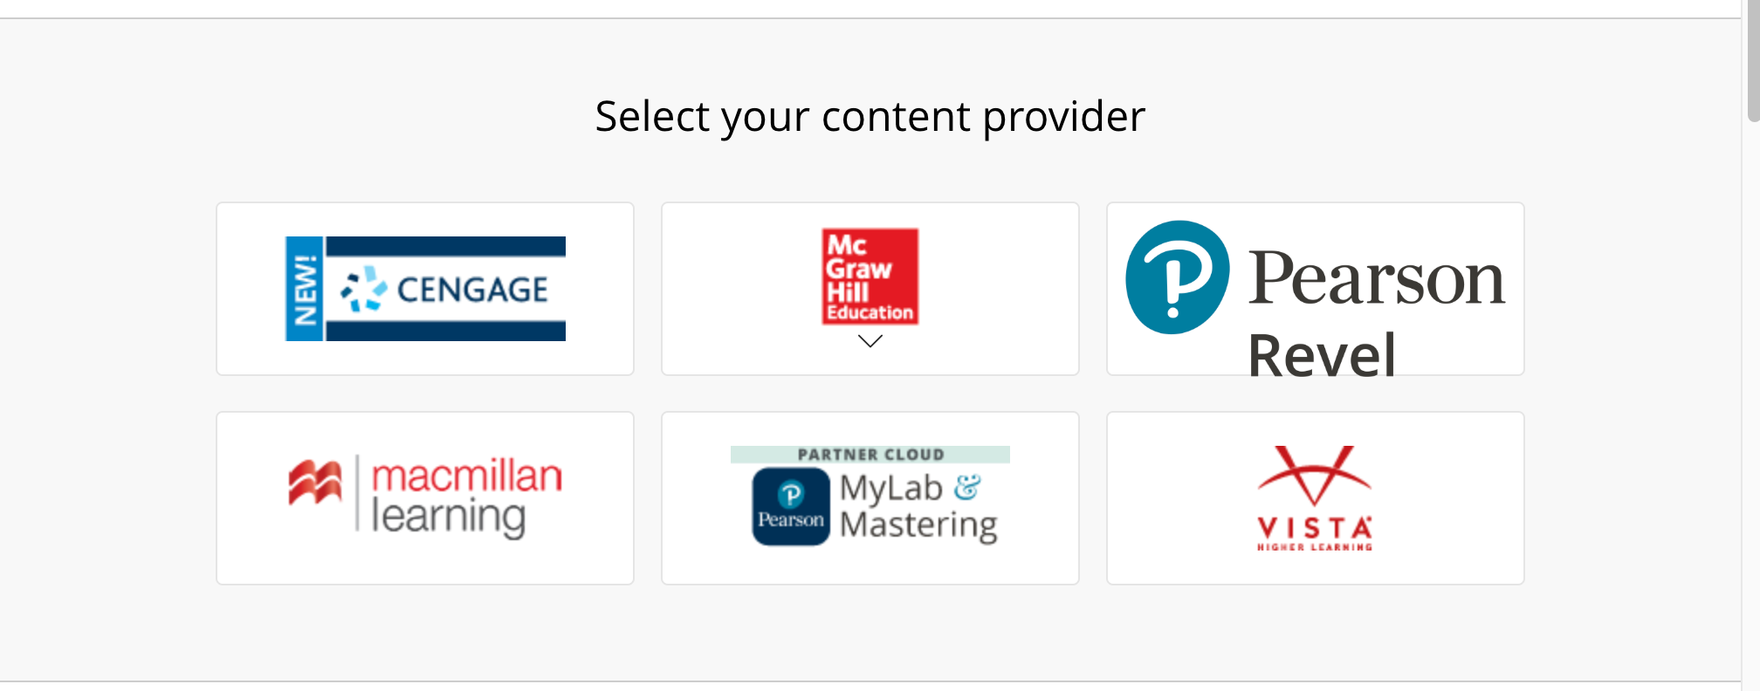Viewport: 1760px width, 691px height.
Task: Click the Partner Cloud banner strip
Action: pos(870,455)
